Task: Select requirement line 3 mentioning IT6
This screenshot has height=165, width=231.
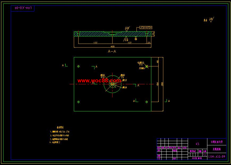Action: [x=59, y=139]
